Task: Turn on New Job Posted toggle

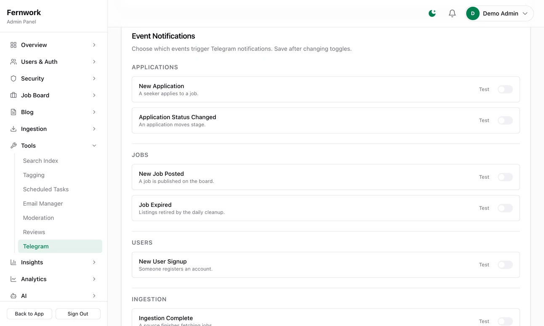Action: coord(505,177)
